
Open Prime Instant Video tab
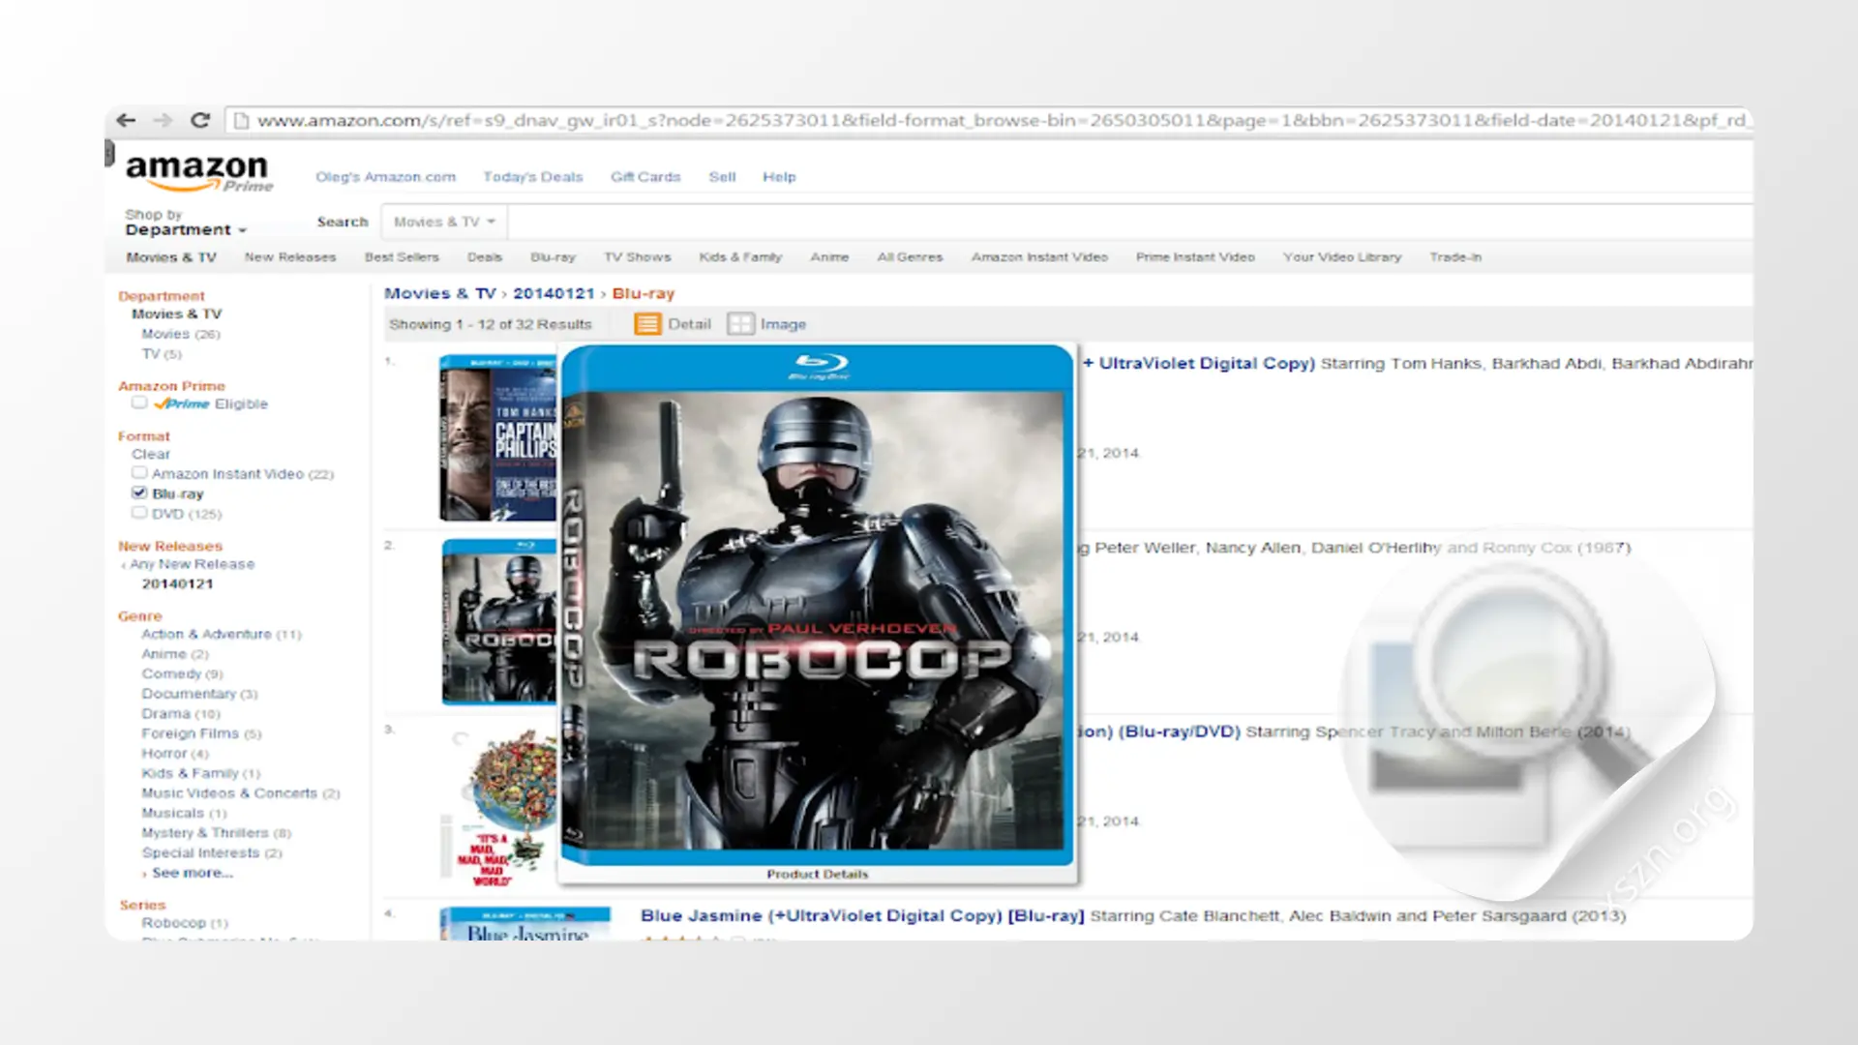coord(1195,257)
